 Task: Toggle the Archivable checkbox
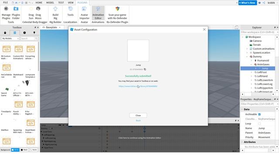pyautogui.click(x=259, y=114)
